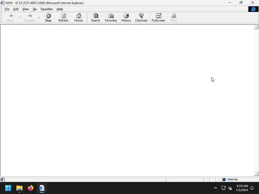Click the Print toolbar button
Screen dimensions: 259x194
click(x=174, y=18)
